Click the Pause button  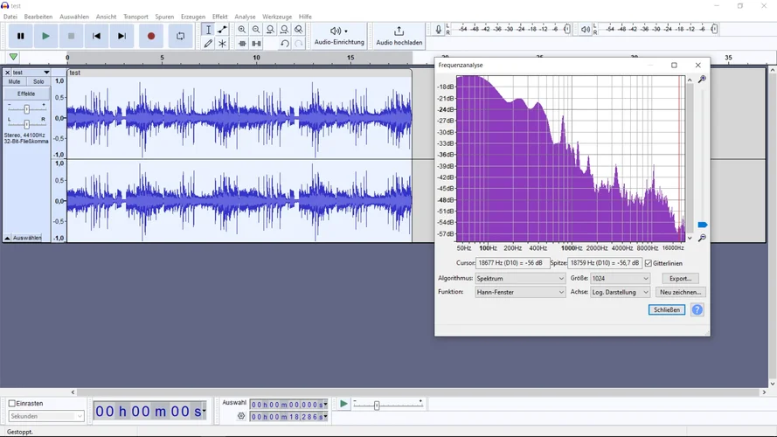(20, 36)
